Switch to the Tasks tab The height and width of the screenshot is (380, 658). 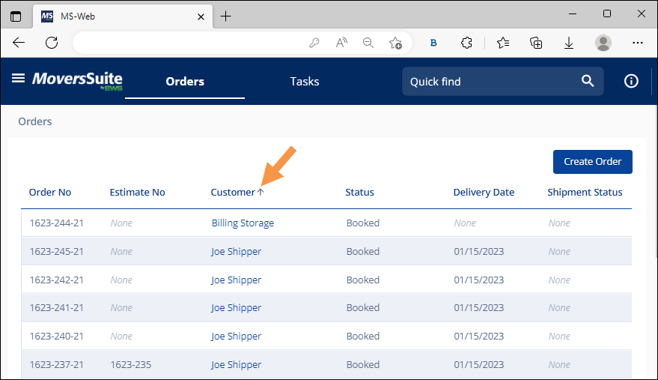click(305, 81)
